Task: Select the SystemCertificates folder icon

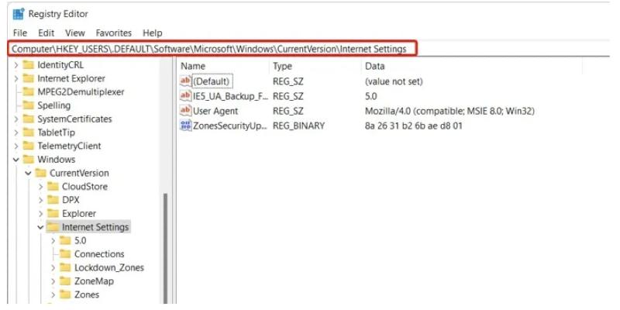Action: [x=28, y=119]
